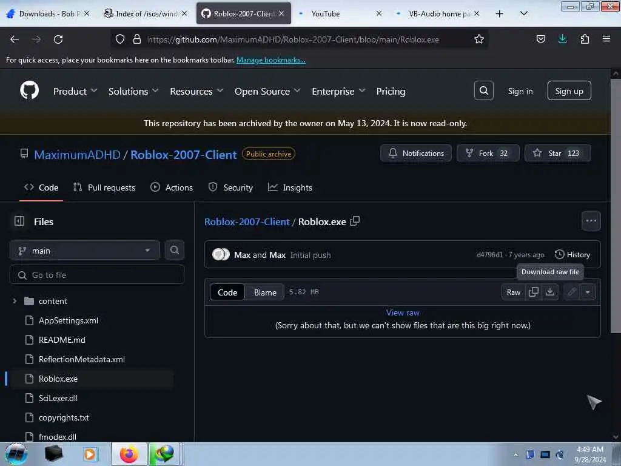Open media player taskbar icon
This screenshot has height=466, width=621.
click(90, 454)
